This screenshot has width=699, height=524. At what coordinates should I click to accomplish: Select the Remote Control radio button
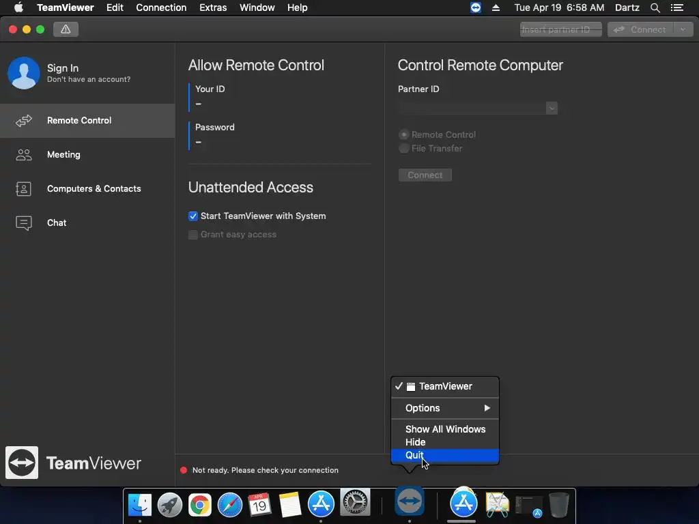click(404, 134)
